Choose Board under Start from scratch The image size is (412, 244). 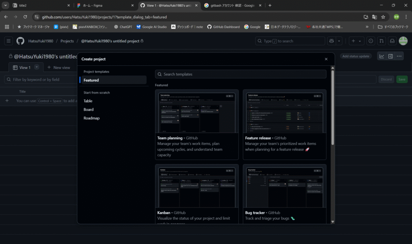pyautogui.click(x=89, y=110)
